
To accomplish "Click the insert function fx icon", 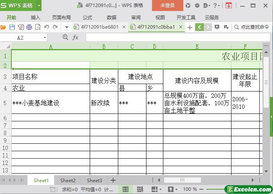I will (75, 37).
